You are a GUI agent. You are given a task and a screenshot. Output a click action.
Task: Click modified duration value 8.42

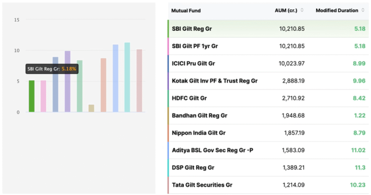coord(359,98)
